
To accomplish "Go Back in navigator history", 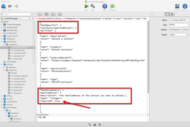I will coord(10,6).
